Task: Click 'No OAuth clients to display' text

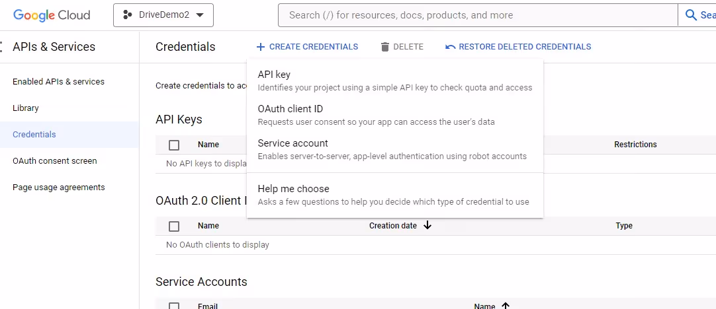Action: click(217, 245)
